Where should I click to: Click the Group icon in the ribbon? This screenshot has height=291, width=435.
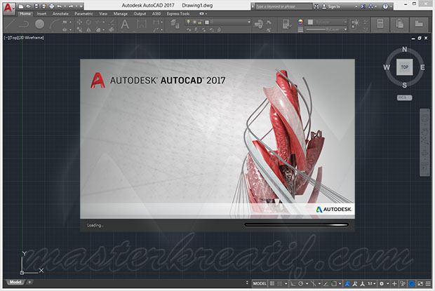tap(355, 24)
